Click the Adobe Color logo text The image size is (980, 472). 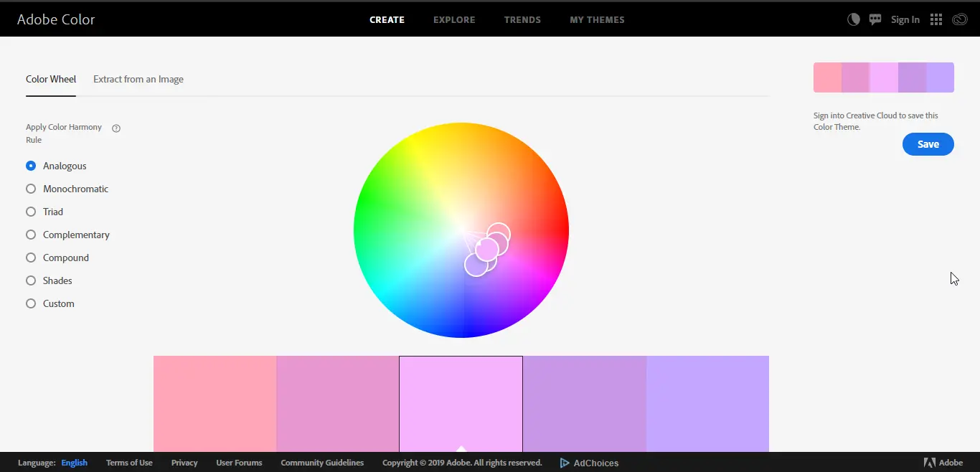tap(56, 19)
